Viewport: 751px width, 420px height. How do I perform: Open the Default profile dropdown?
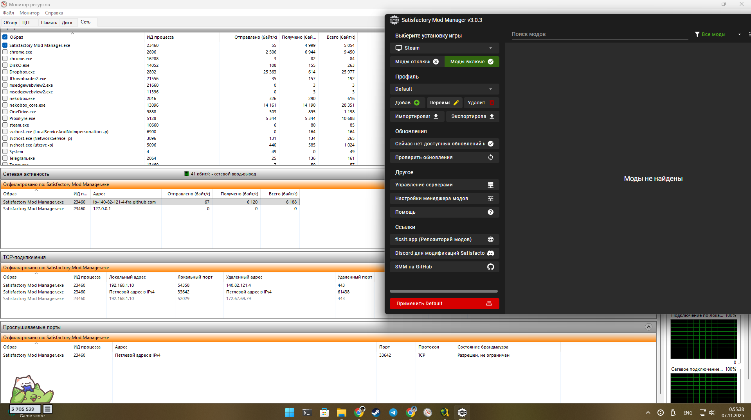pyautogui.click(x=445, y=89)
